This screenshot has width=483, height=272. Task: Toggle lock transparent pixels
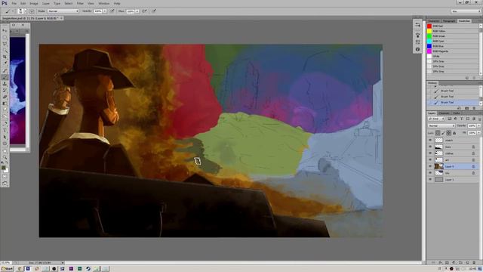click(438, 133)
